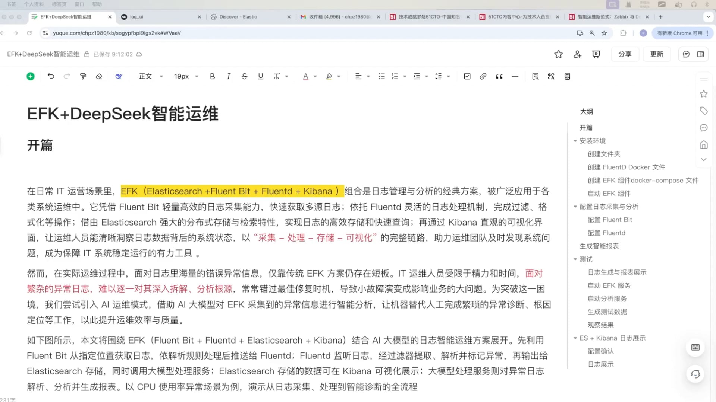Image resolution: width=716 pixels, height=402 pixels.
Task: Go to 配置 Fluent Bit in outline
Action: [610, 220]
